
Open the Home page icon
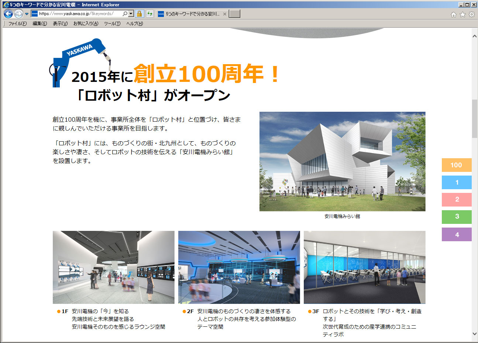coord(454,14)
